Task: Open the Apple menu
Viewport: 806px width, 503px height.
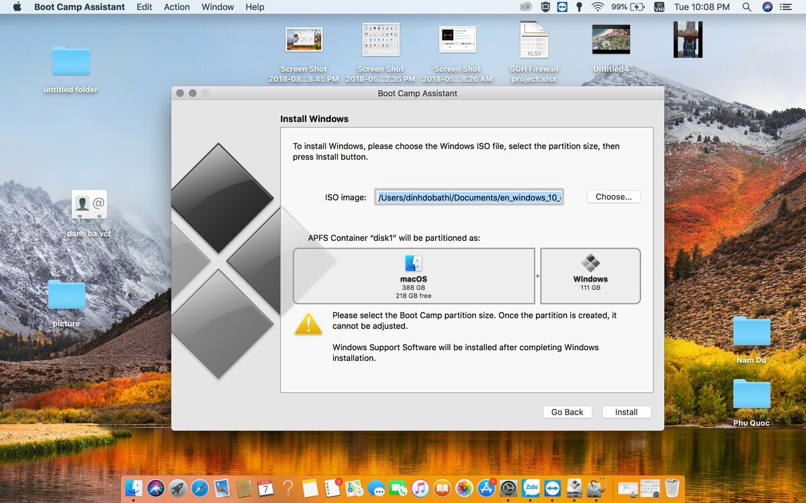Action: 17,7
